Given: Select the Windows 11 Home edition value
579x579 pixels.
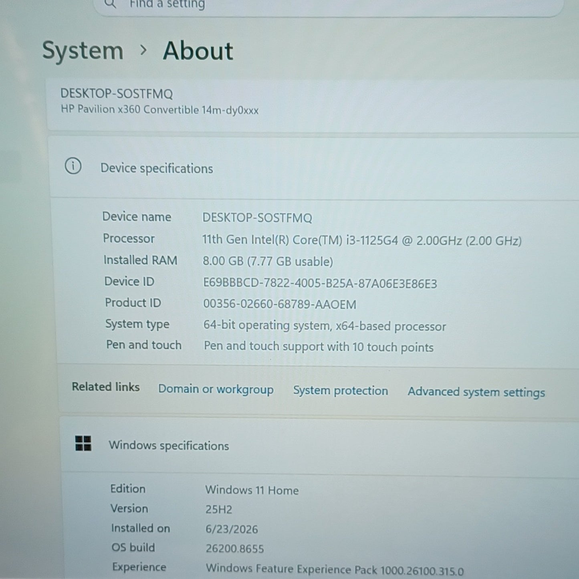Looking at the screenshot, I should click(x=252, y=490).
